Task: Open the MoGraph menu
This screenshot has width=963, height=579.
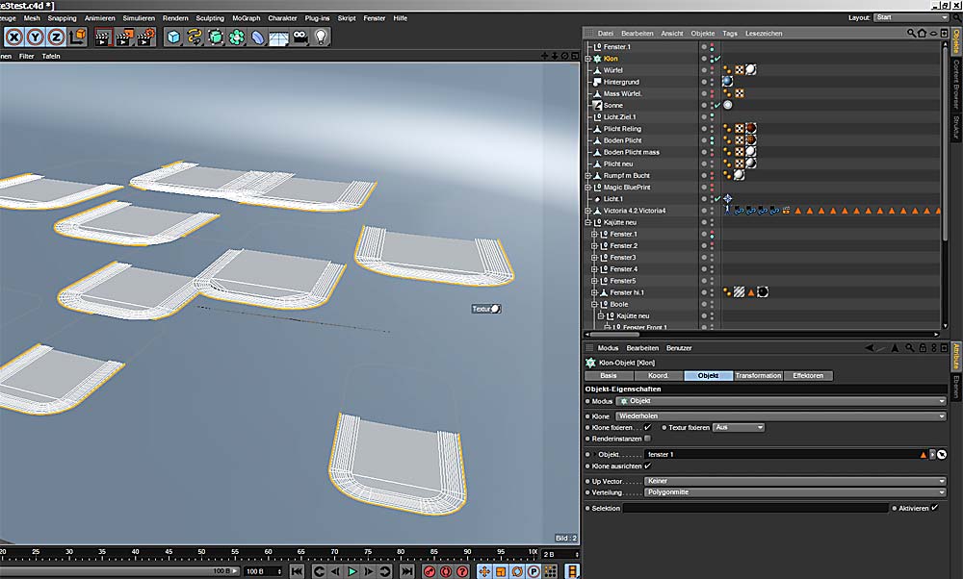Action: 247,17
